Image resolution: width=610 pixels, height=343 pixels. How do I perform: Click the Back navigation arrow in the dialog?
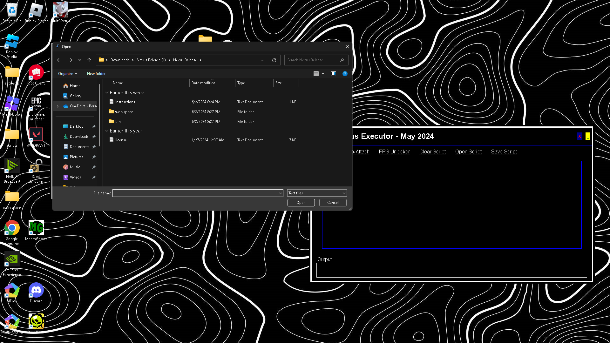59,60
